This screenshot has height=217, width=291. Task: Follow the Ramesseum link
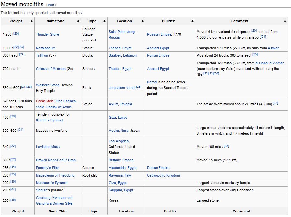(x=45, y=48)
